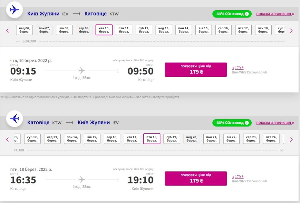Show prices for 09:15 Kyiv departure
This screenshot has height=203, width=300.
click(196, 69)
